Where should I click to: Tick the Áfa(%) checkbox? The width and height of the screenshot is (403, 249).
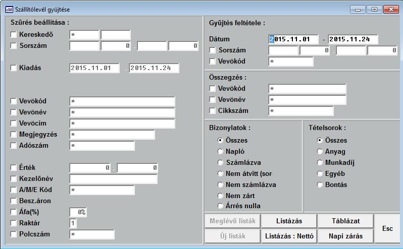point(13,212)
